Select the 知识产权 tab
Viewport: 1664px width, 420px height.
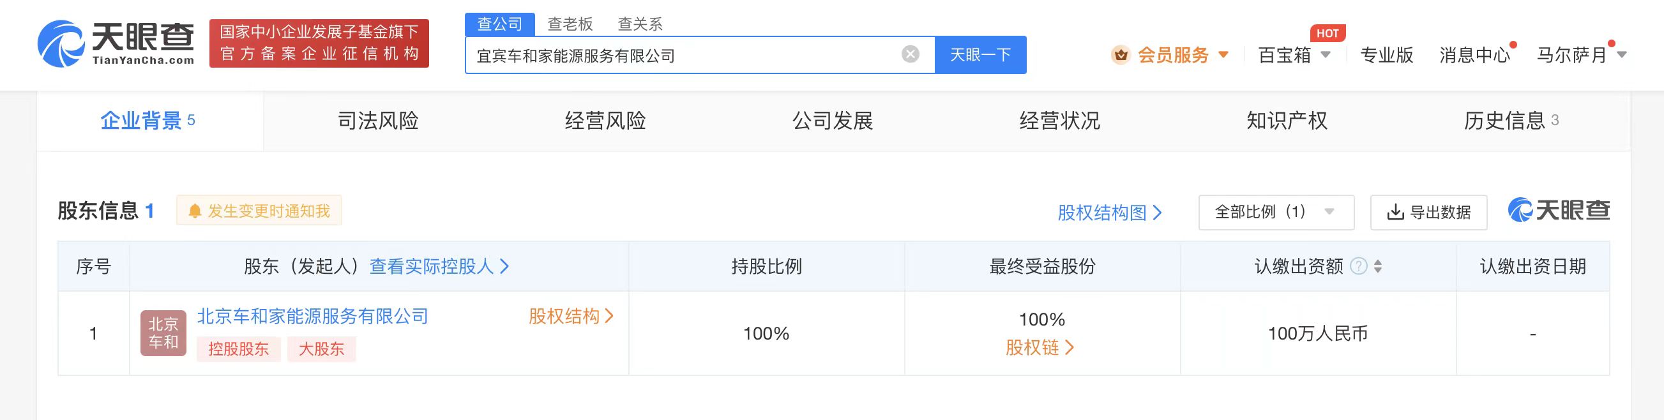pos(1287,121)
